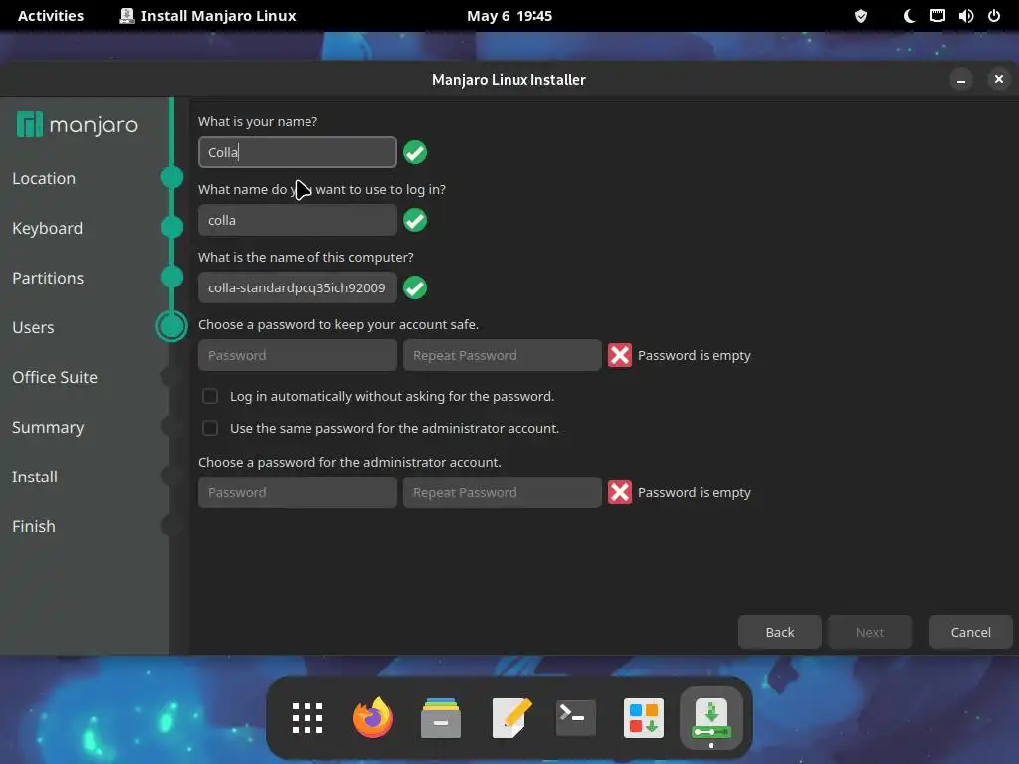Click the green checkmark beside login name
The image size is (1019, 764).
coord(415,220)
